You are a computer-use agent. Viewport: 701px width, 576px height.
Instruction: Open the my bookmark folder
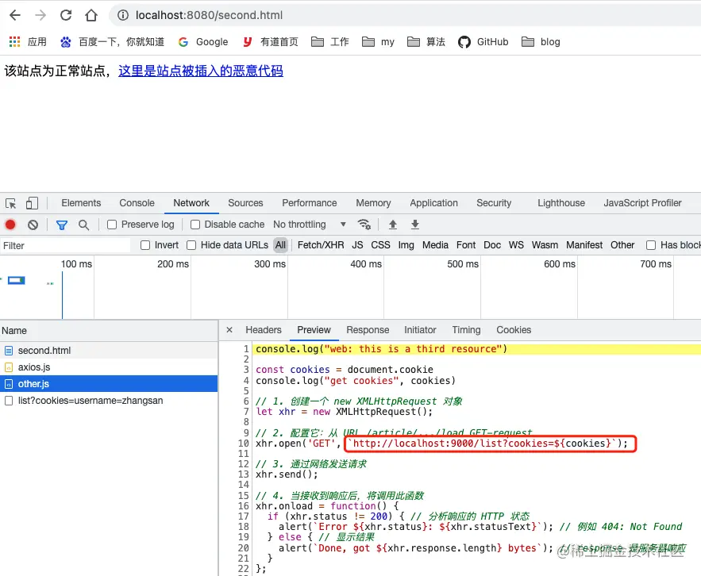(378, 41)
